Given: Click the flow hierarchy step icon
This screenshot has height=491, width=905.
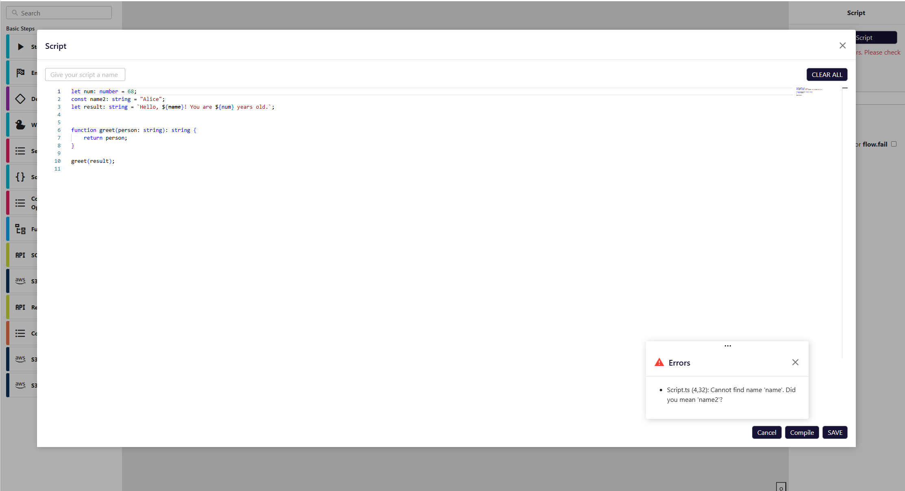Looking at the screenshot, I should [x=20, y=229].
